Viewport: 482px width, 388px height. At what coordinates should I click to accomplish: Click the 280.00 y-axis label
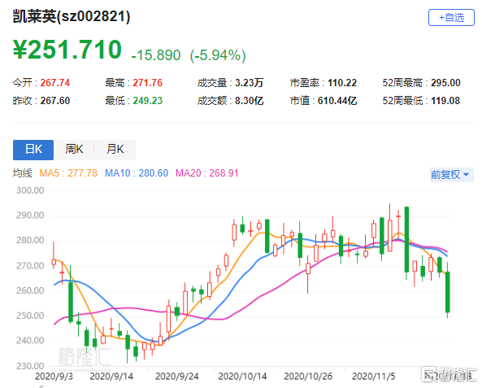(x=30, y=240)
